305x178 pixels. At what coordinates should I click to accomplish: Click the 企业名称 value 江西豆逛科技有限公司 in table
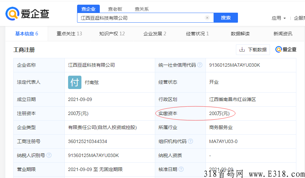coord(91,65)
